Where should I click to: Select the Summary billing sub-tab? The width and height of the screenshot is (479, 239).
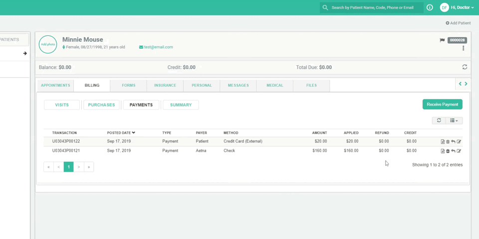[181, 105]
